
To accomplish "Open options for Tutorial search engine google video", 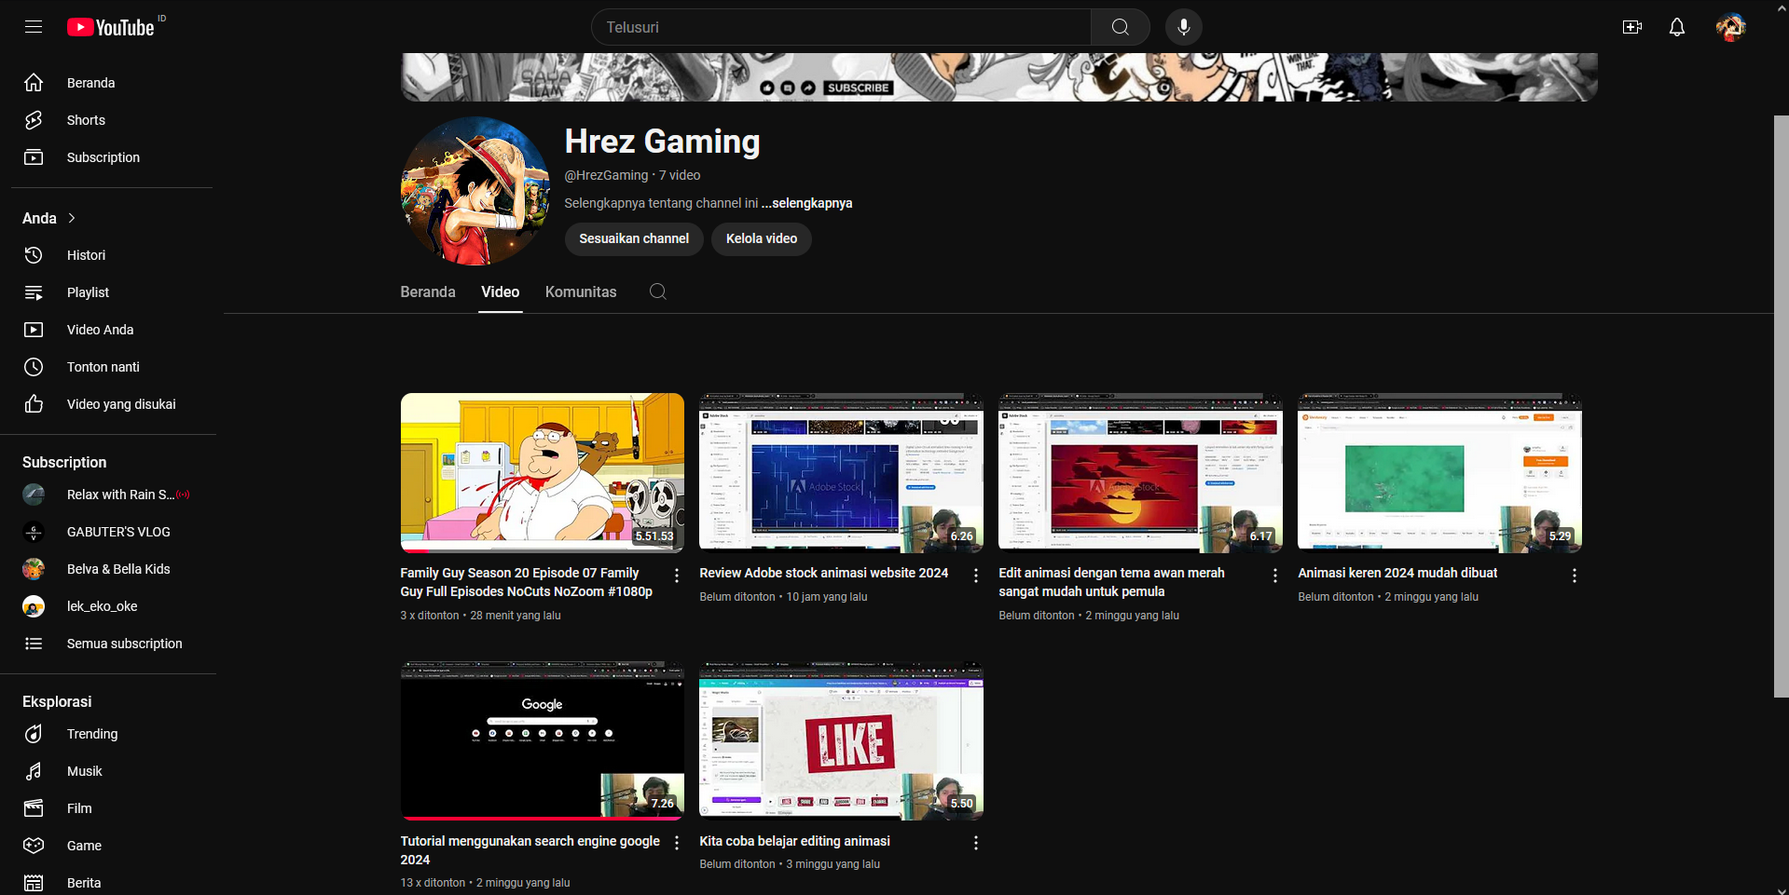I will [677, 843].
